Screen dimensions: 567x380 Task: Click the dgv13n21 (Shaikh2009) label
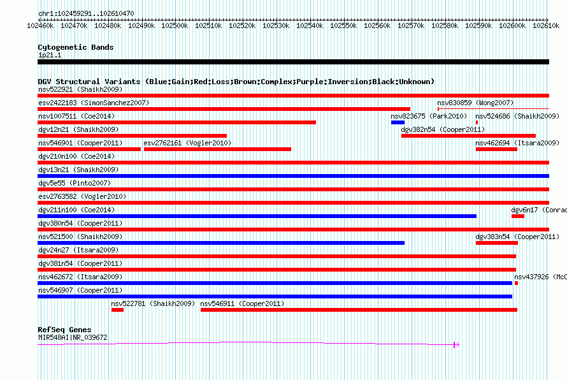coord(78,170)
